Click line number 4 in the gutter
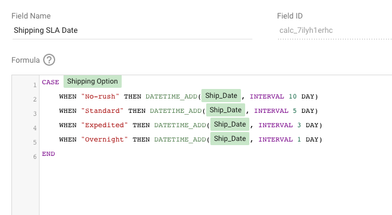 (35, 128)
